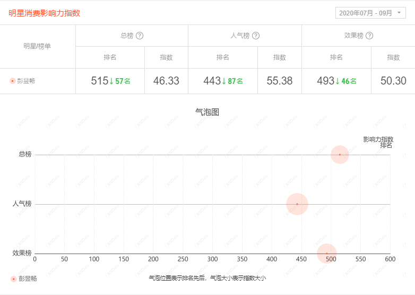Click help icon next to 人气榜
415x295 pixels.
pyautogui.click(x=256, y=36)
